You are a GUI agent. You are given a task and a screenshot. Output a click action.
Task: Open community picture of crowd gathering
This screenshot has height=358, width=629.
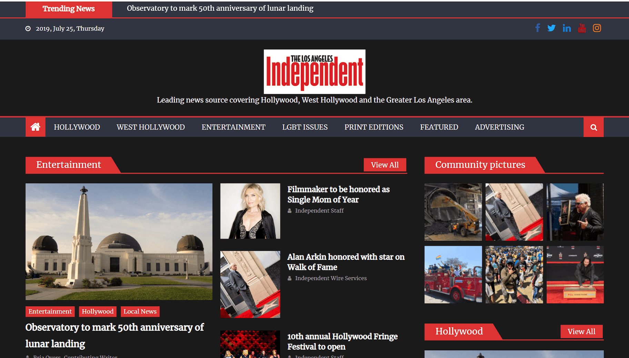pyautogui.click(x=514, y=275)
